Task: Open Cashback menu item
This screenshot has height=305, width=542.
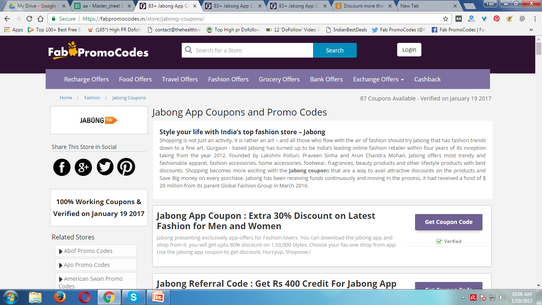Action: pos(427,79)
